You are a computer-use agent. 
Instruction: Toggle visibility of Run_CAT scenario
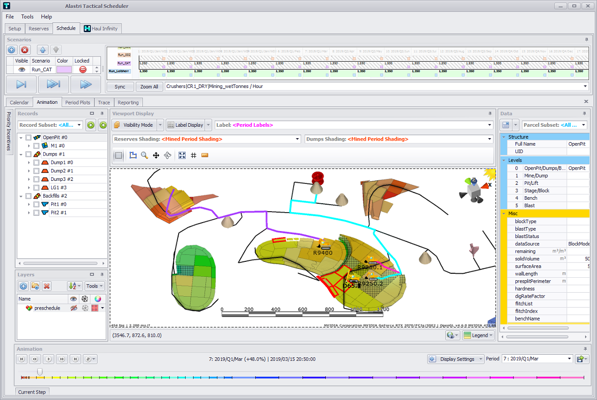21,70
